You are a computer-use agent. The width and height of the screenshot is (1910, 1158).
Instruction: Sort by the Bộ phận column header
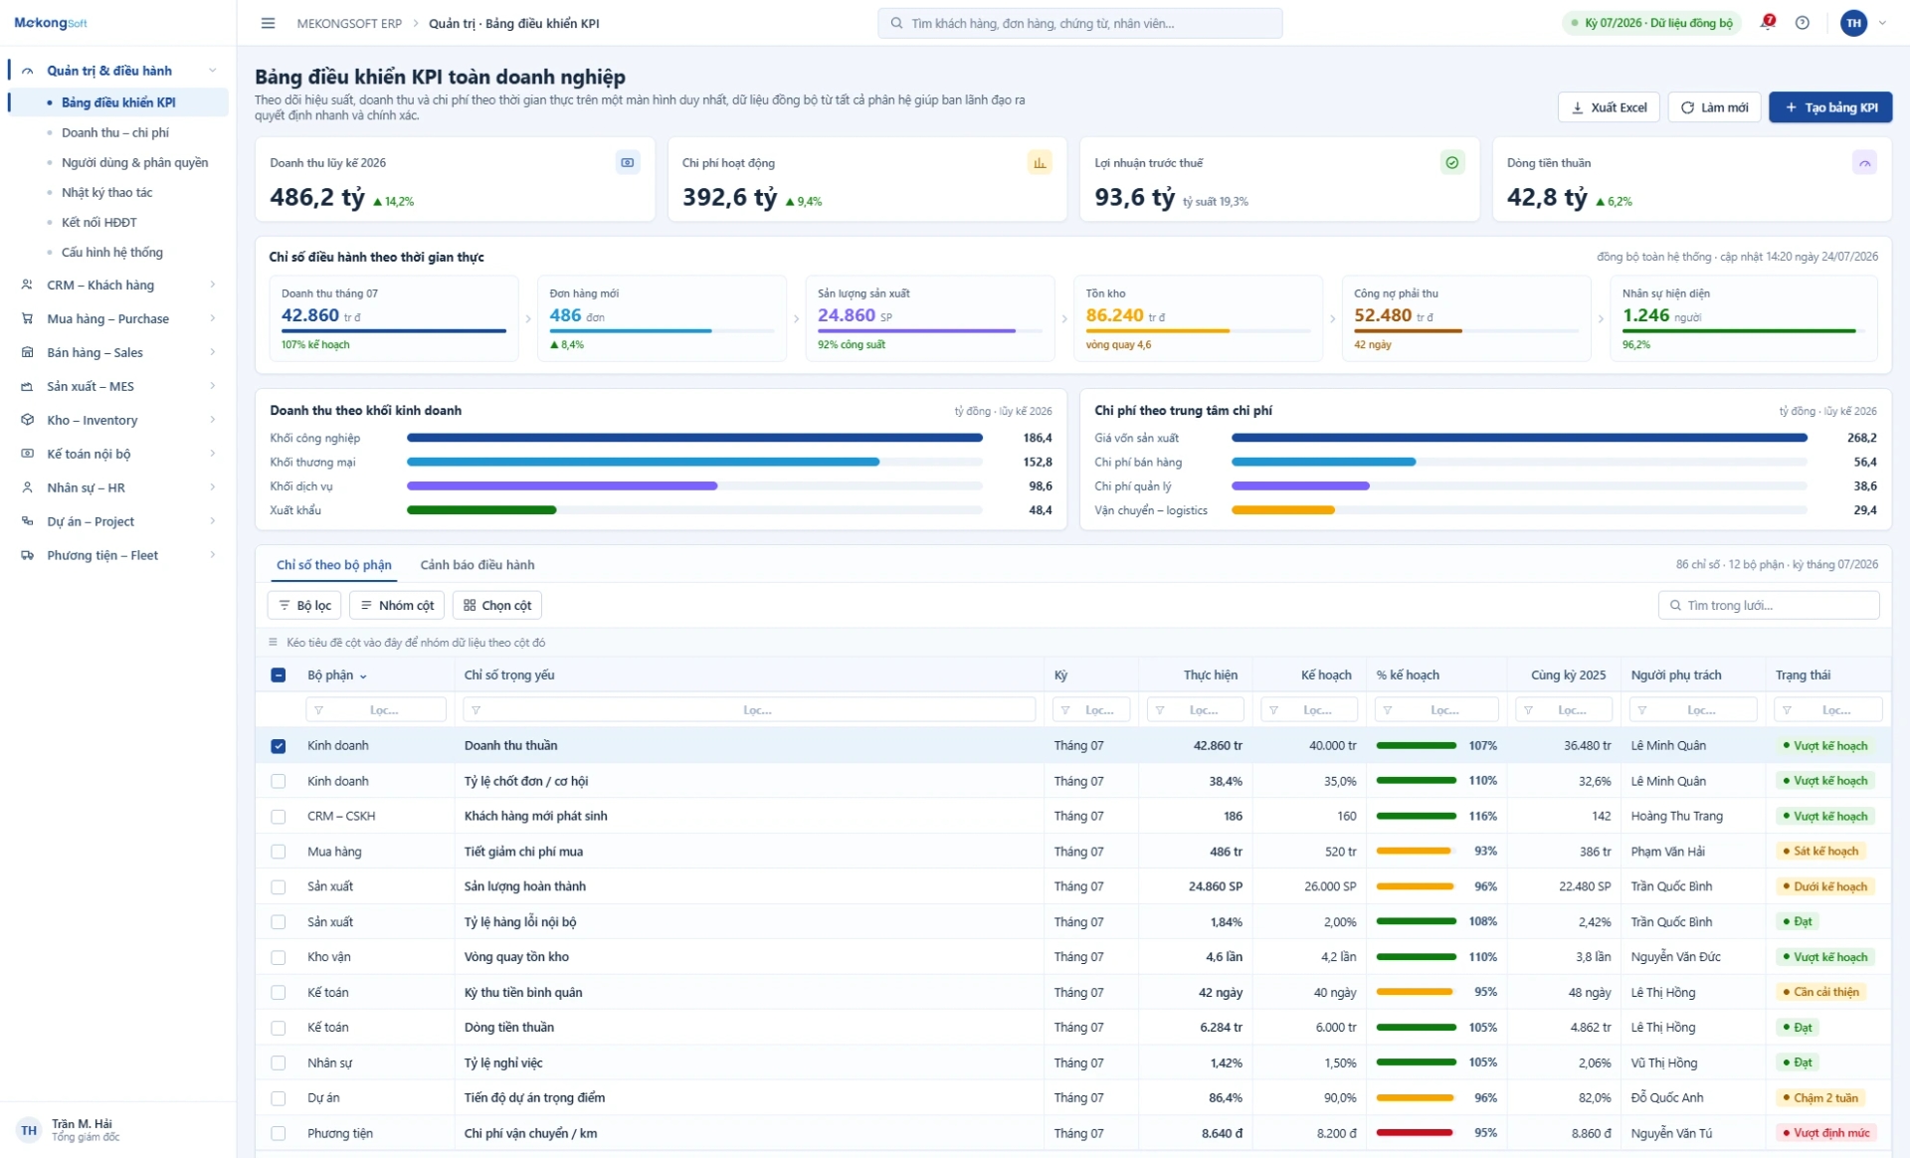[x=336, y=675]
